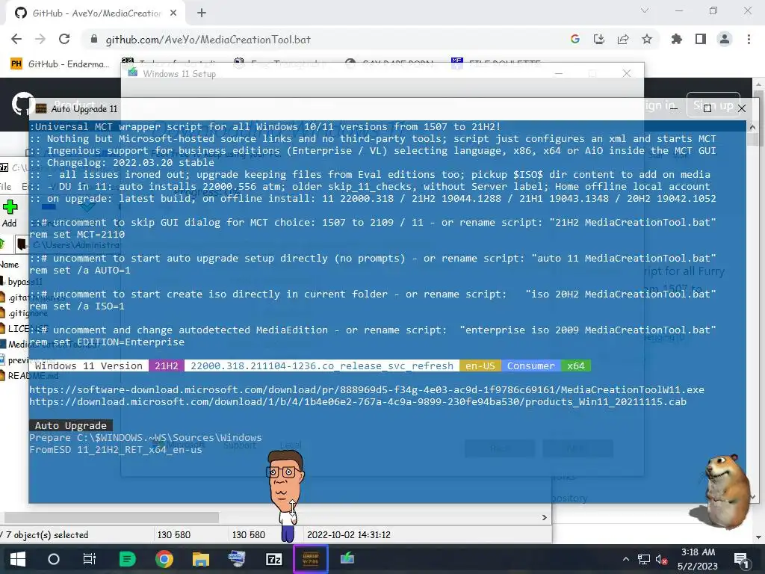Screen dimensions: 765x574
Task: Open Task View on the taskbar
Action: [90, 559]
